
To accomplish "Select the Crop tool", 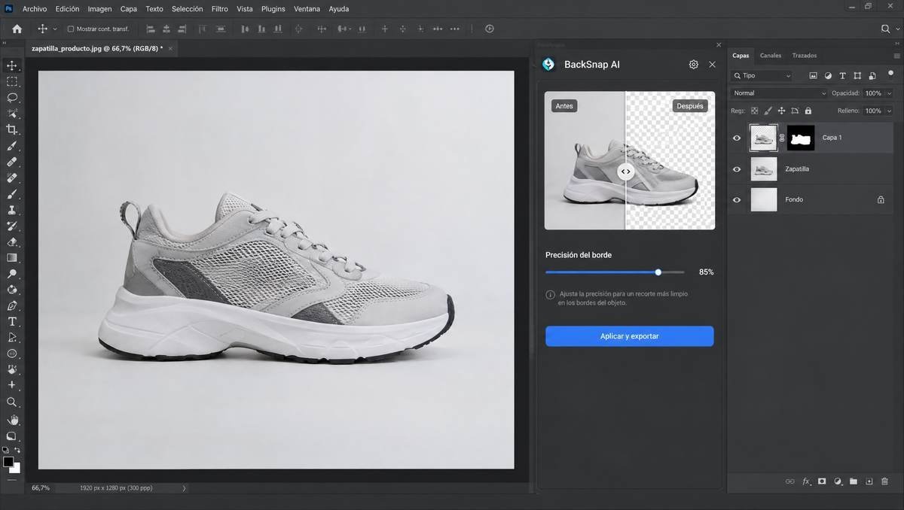I will tap(12, 130).
